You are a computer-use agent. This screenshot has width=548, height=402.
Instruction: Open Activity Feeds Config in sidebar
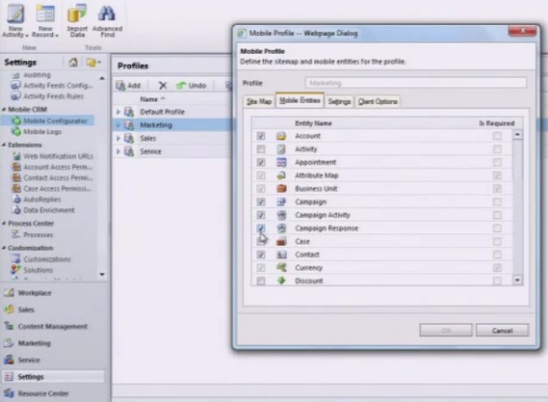coord(52,85)
